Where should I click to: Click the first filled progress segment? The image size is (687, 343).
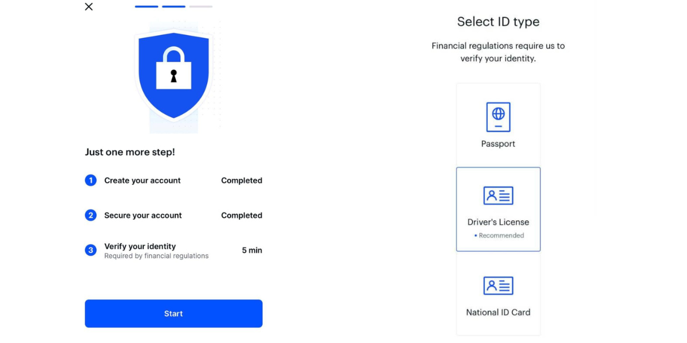(x=147, y=6)
